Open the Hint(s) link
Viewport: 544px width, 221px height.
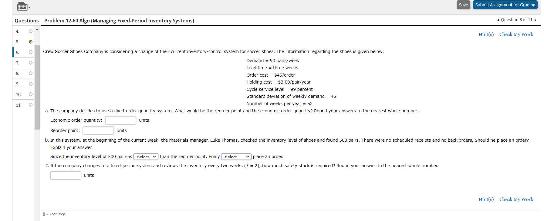486,34
